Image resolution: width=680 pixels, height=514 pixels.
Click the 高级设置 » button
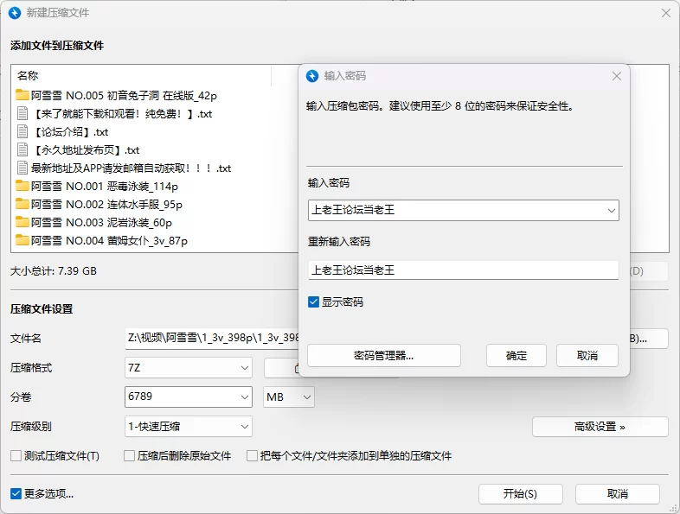click(600, 427)
